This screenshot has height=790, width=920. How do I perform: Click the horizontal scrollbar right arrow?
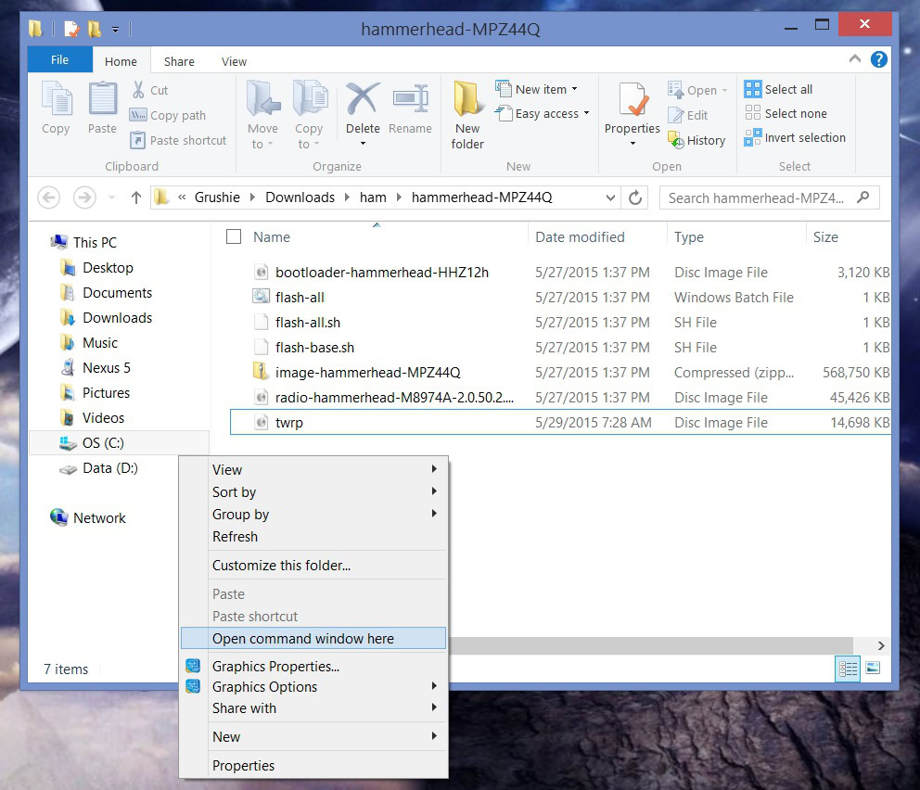pos(880,645)
